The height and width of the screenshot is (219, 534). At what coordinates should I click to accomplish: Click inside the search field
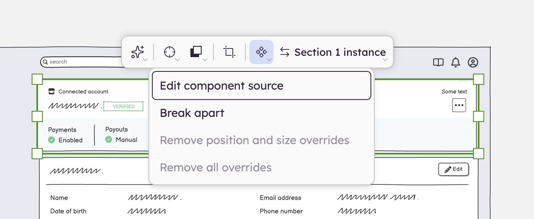click(x=82, y=62)
